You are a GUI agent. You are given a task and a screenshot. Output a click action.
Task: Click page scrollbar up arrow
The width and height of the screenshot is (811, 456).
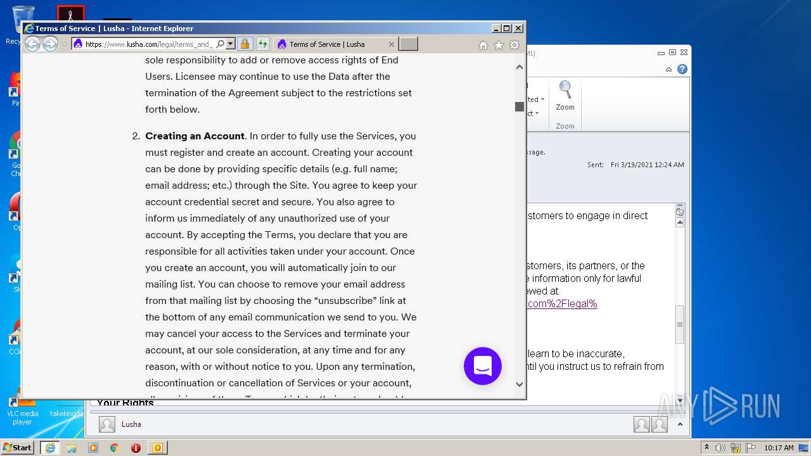520,67
